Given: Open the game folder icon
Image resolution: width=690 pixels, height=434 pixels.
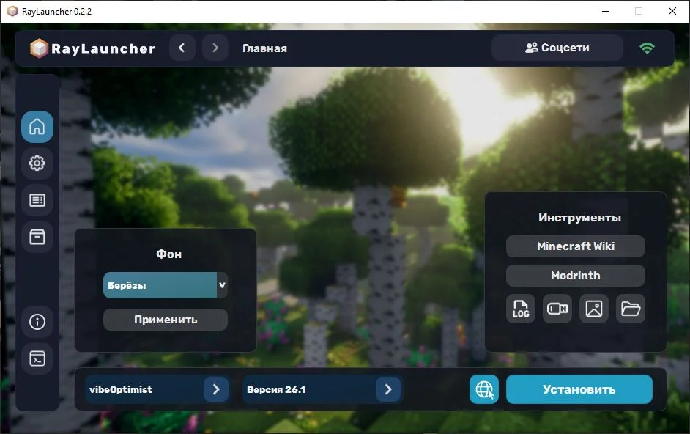Looking at the screenshot, I should click(630, 309).
